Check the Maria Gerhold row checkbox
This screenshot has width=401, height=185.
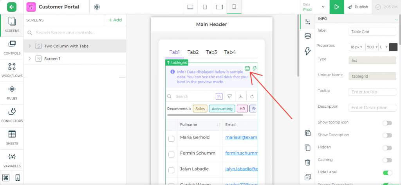172,139
